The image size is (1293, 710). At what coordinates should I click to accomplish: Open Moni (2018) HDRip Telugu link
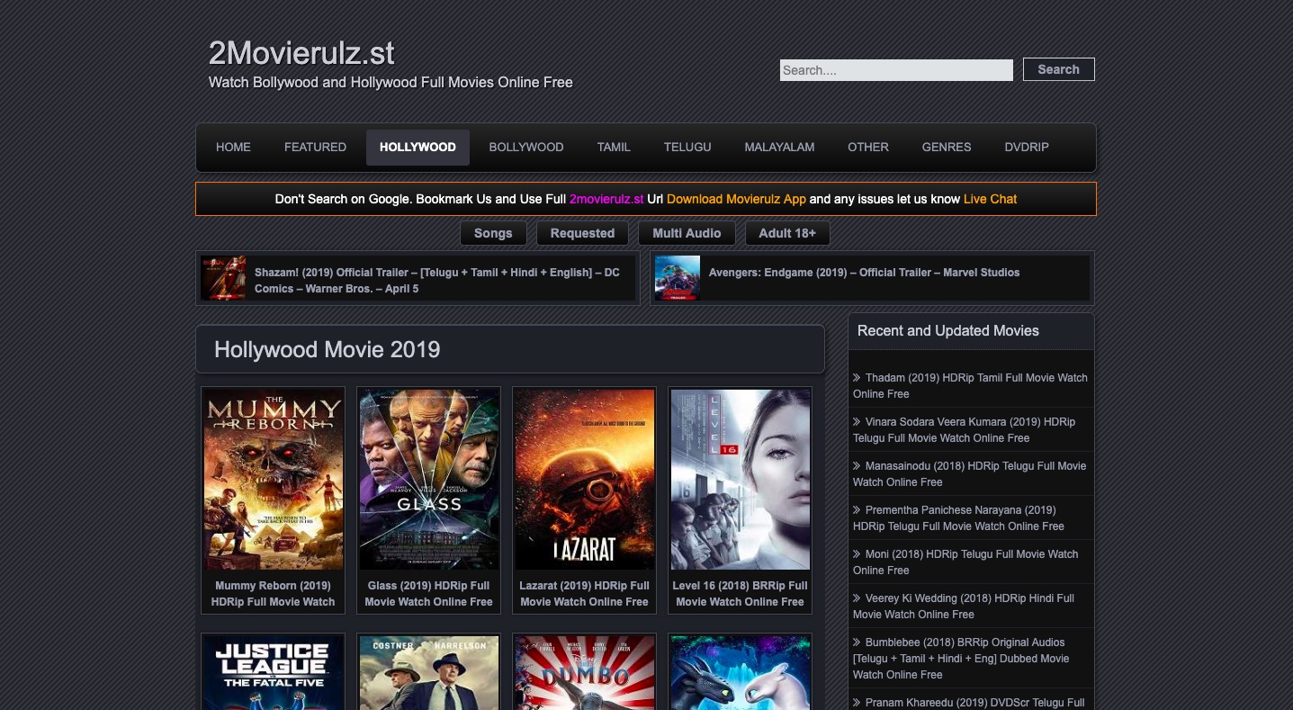(965, 562)
